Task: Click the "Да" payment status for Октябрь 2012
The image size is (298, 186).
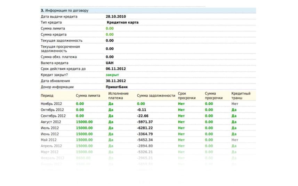Action: tap(111, 110)
